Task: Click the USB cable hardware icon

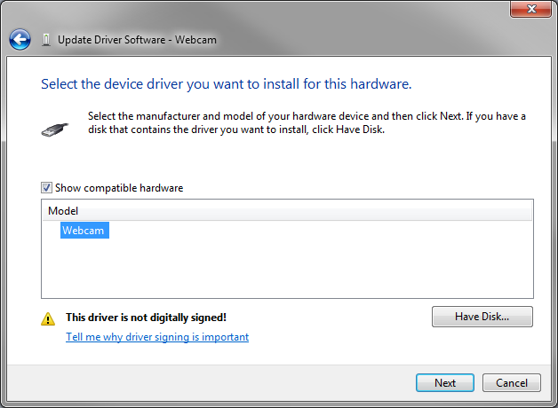Action: (x=54, y=129)
